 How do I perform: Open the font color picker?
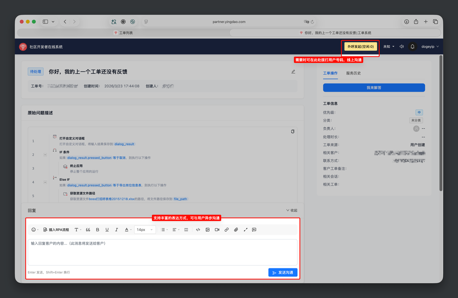coord(127,230)
